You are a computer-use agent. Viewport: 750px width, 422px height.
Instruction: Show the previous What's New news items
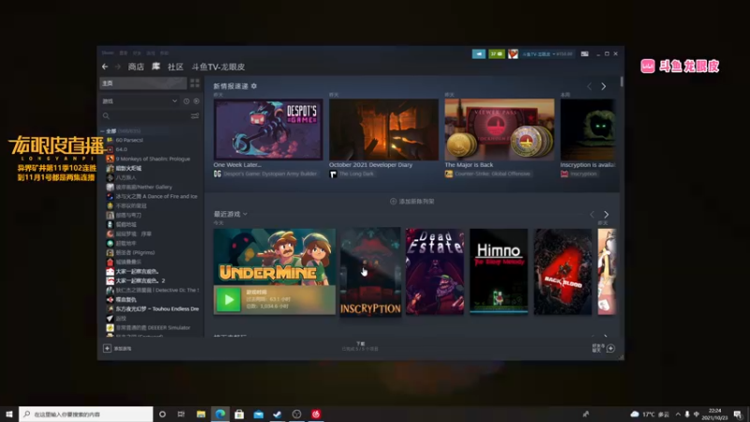(590, 86)
